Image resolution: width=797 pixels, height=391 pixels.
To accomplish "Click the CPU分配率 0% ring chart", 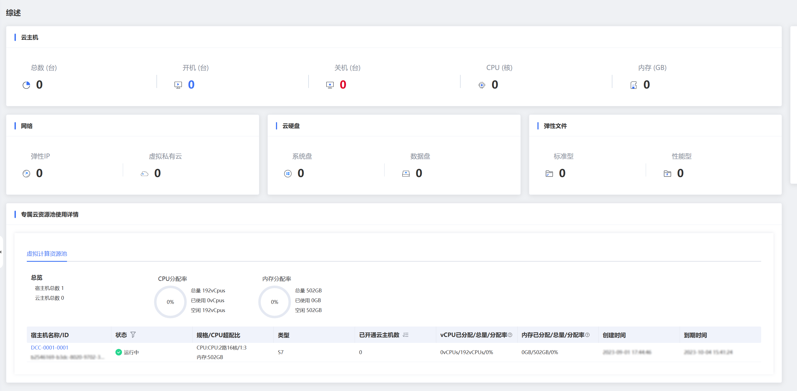I will [170, 302].
